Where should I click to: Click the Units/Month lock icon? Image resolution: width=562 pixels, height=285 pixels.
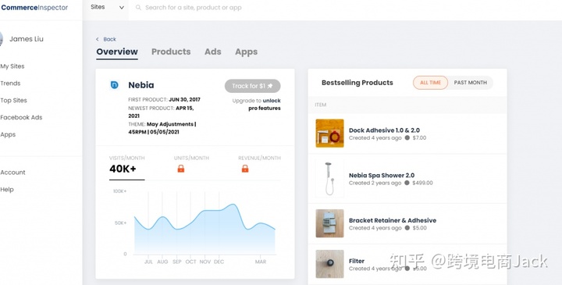tap(181, 169)
